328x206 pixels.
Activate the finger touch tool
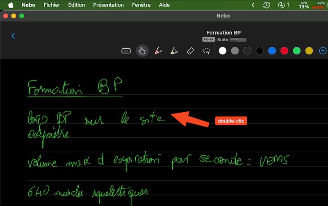click(142, 51)
